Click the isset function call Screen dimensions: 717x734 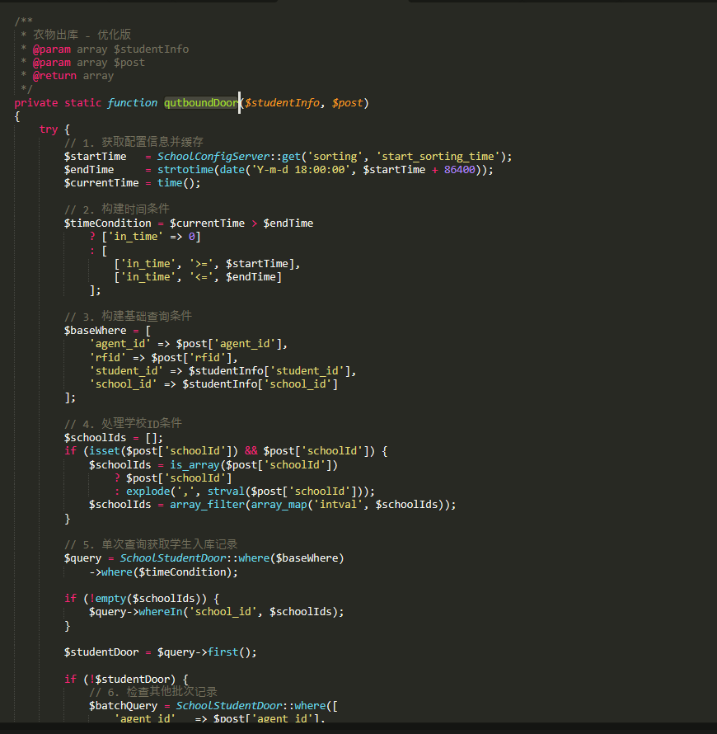(x=105, y=451)
